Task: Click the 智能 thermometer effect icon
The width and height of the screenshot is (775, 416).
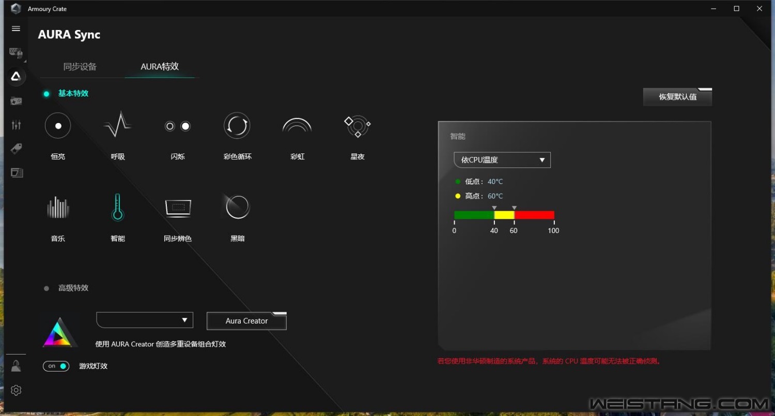Action: pyautogui.click(x=118, y=207)
